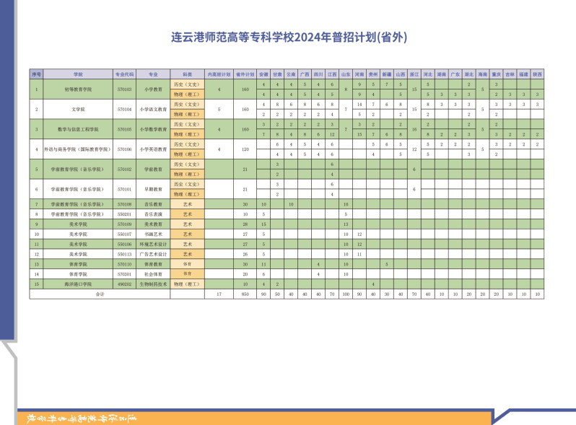576x425 pixels.
Task: Select the 安徽 province column header
Action: tap(263, 74)
